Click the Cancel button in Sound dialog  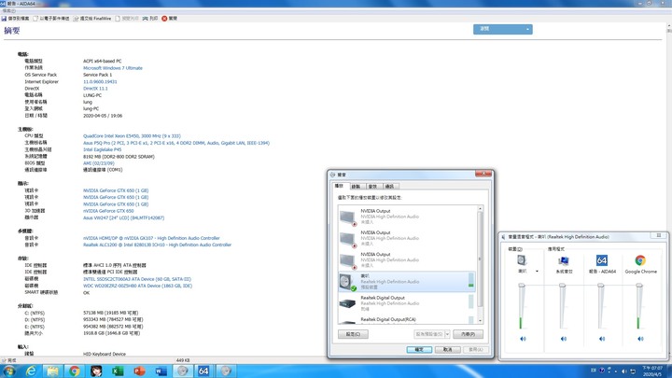(x=447, y=350)
